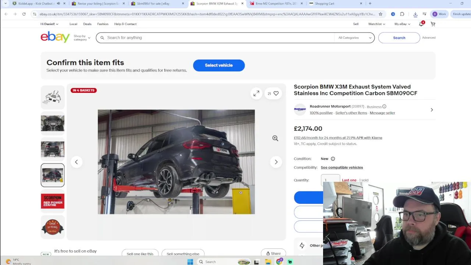
Task: Click the Roadrunner Motorsport seller logo
Action: [300, 110]
